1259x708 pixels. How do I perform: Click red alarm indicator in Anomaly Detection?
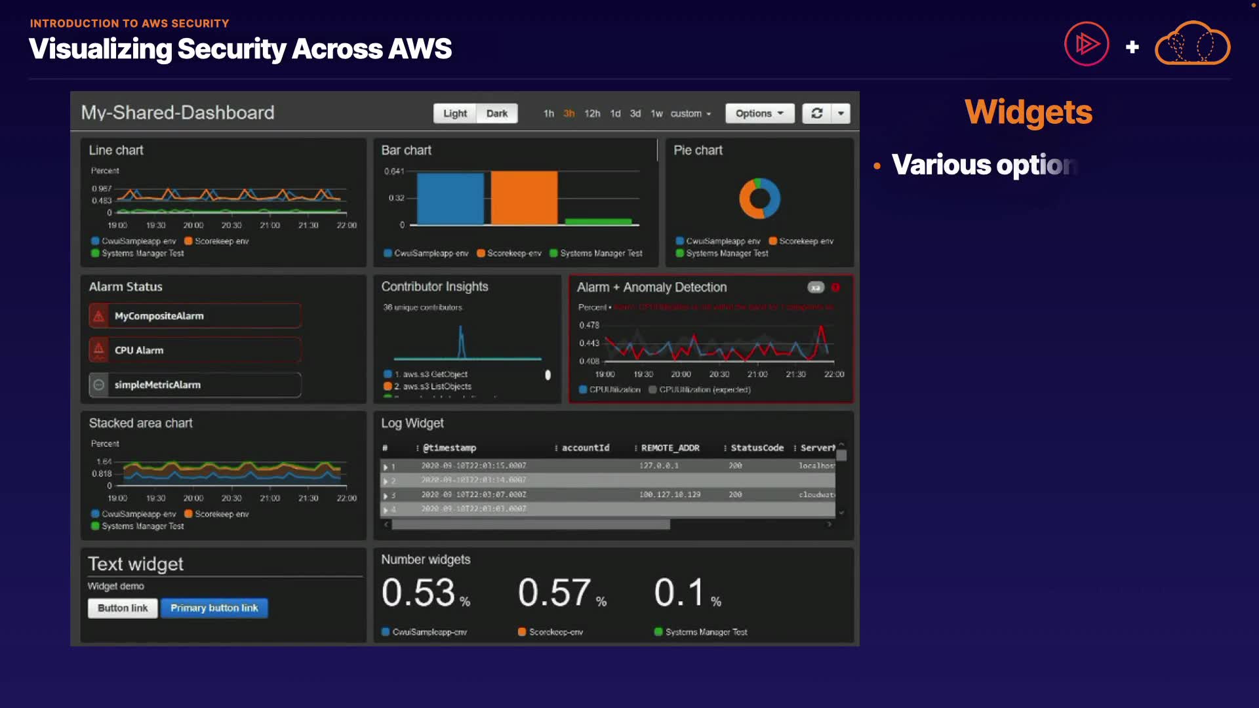point(835,287)
